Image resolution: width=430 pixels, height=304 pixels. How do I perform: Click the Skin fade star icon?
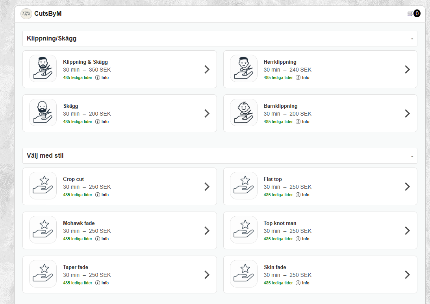pos(244,274)
